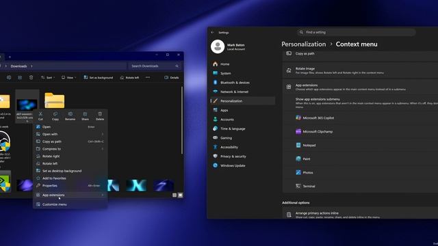Click the Delete trash icon in Explorer's toolbar
This screenshot has height=246, width=438.
(31, 77)
